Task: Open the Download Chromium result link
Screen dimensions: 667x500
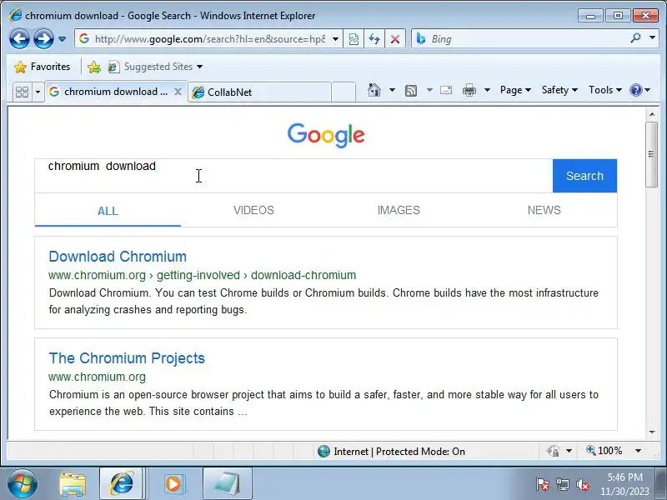Action: [x=118, y=257]
